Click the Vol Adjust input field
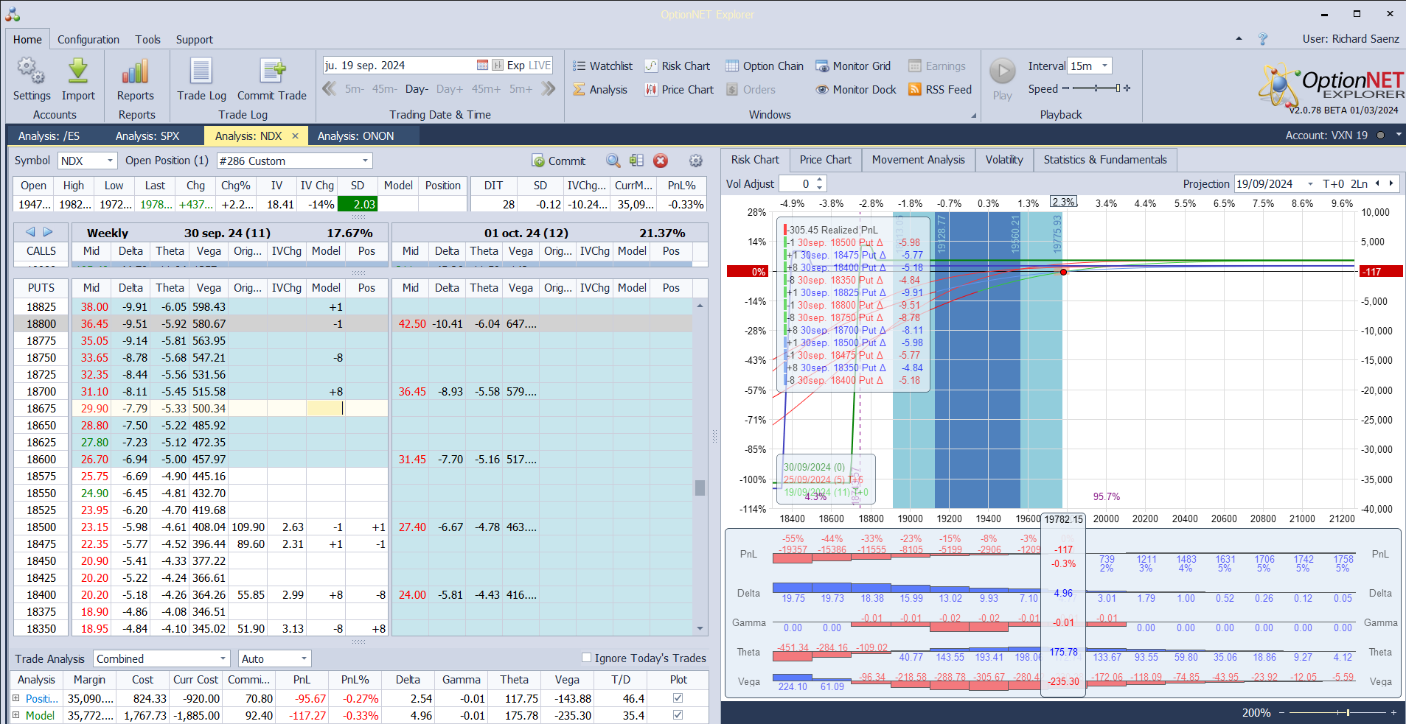1406x724 pixels. (796, 184)
